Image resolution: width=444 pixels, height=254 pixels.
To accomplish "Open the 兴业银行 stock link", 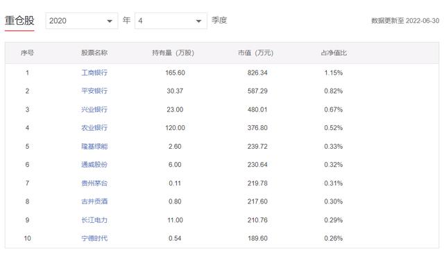I will (94, 109).
